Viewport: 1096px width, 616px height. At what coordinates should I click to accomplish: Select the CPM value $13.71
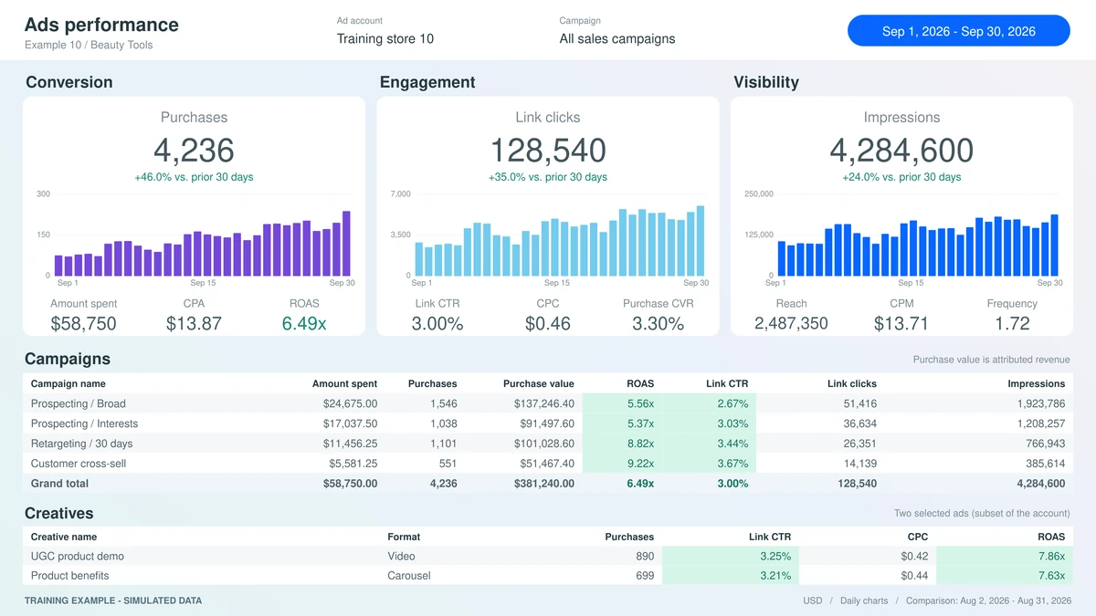[901, 323]
